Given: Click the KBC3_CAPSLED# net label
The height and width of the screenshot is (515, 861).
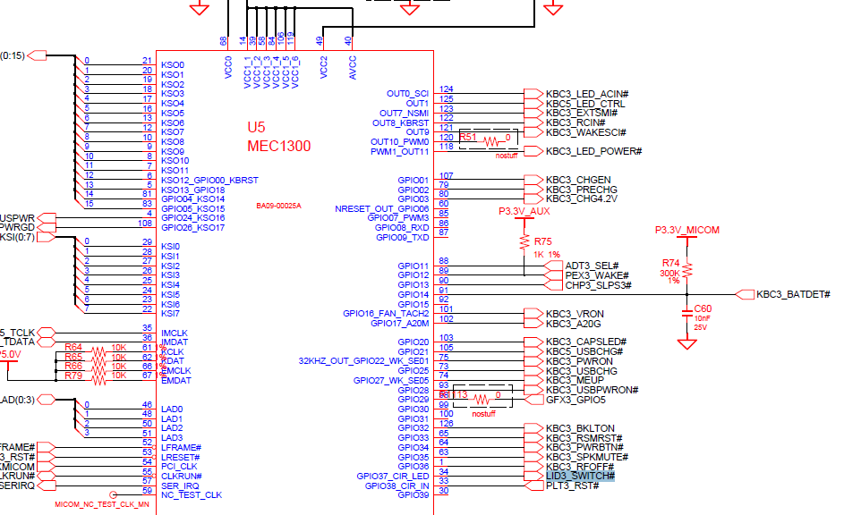Looking at the screenshot, I should click(x=586, y=342).
